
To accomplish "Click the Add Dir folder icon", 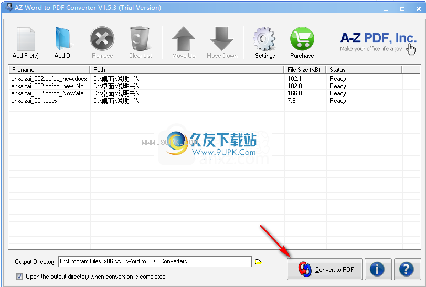I will coord(63,39).
